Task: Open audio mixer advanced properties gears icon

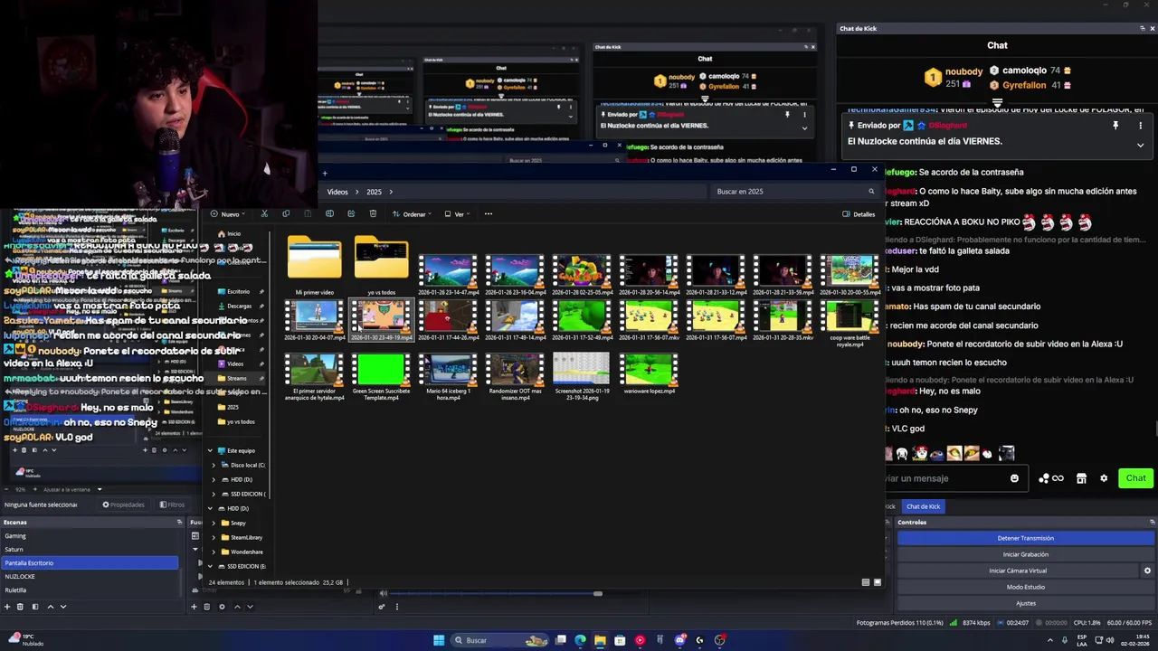Action: coord(382,607)
